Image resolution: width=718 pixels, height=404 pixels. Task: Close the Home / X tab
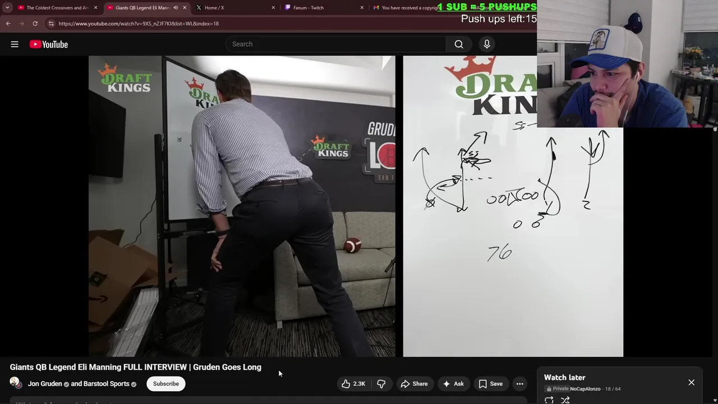273,8
